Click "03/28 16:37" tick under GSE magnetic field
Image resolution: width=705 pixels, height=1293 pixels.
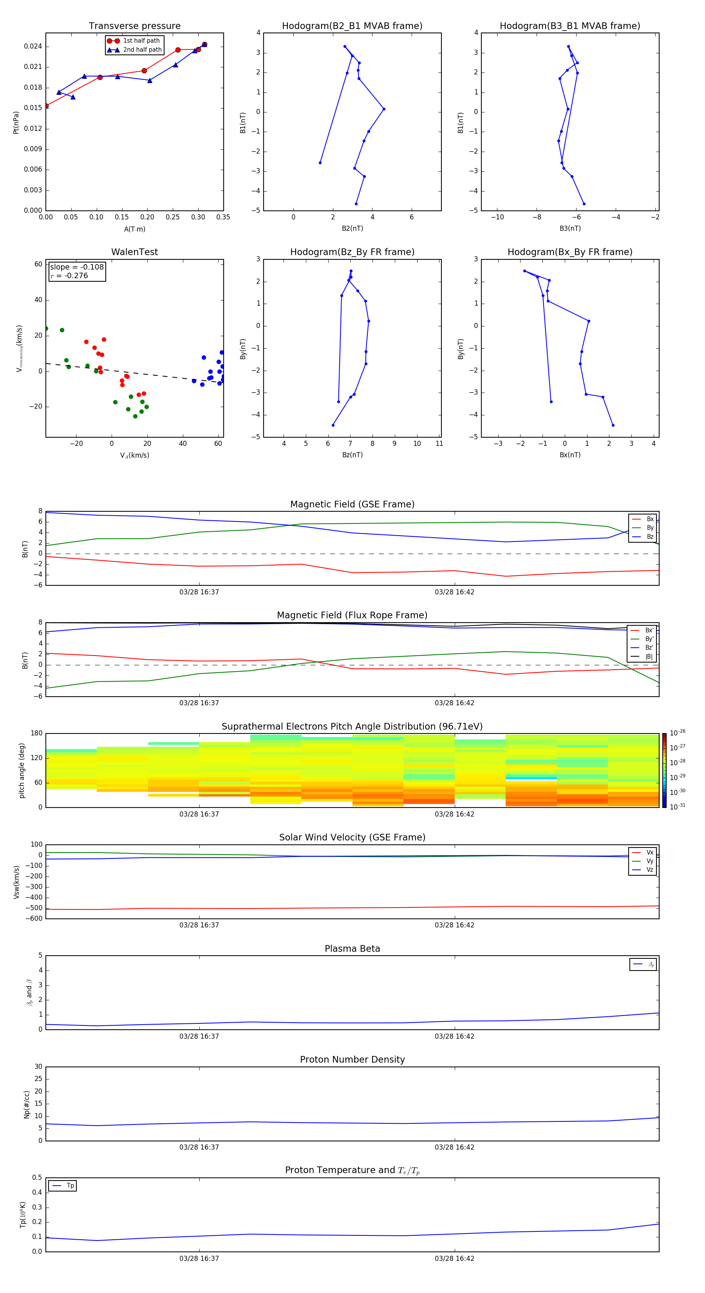199,592
